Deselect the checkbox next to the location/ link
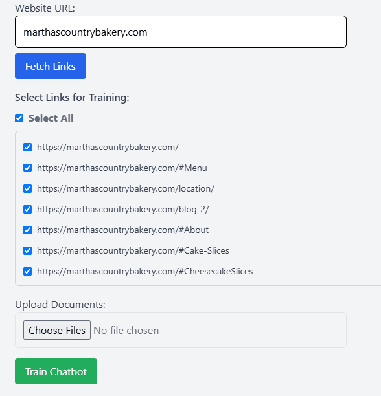Viewport: 381px width, 396px height. click(28, 188)
